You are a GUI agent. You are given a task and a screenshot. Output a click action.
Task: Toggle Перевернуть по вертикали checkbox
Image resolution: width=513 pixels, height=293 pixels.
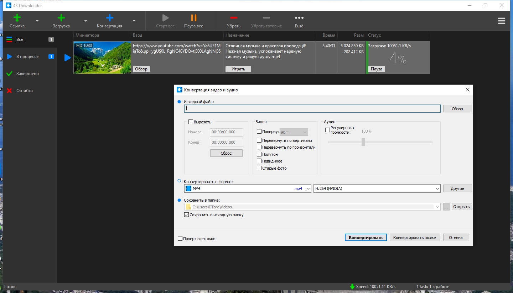tap(259, 140)
